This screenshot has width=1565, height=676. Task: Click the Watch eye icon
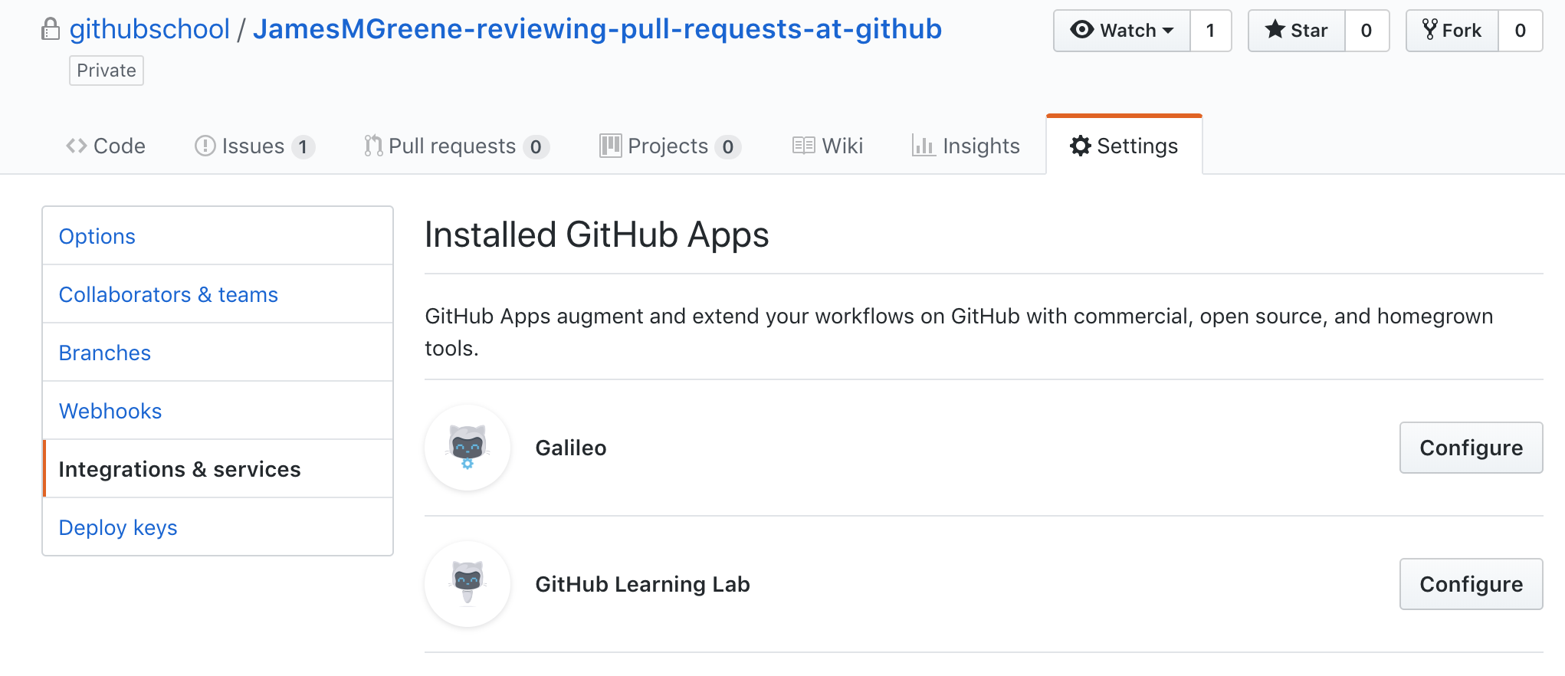(1082, 30)
